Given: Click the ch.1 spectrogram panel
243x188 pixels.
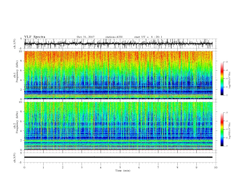Looking at the screenshot, I should pos(118,75).
